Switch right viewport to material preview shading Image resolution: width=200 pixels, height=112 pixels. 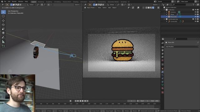click(151, 7)
